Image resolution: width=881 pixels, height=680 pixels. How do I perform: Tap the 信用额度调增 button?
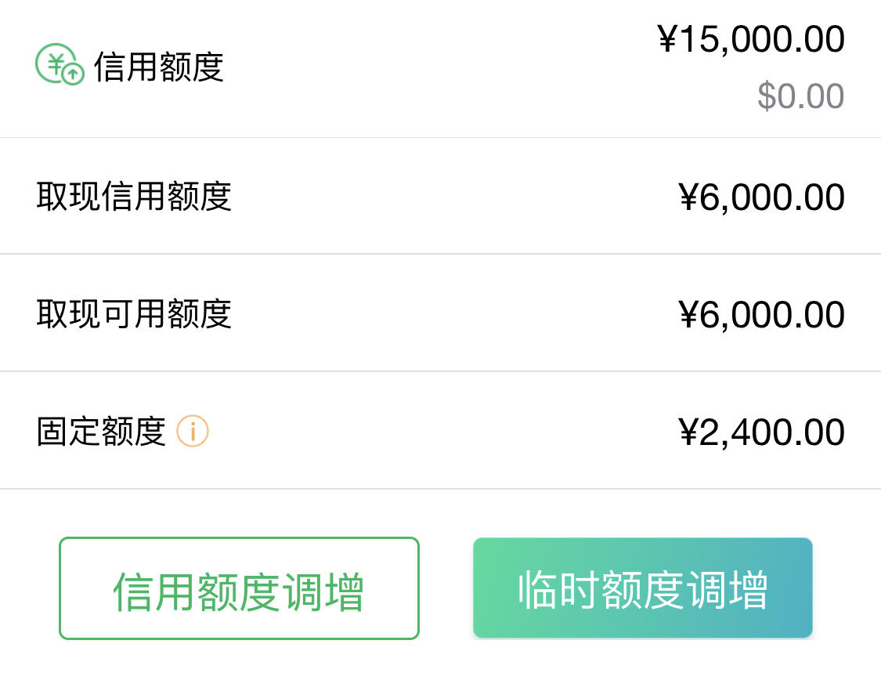pos(239,588)
